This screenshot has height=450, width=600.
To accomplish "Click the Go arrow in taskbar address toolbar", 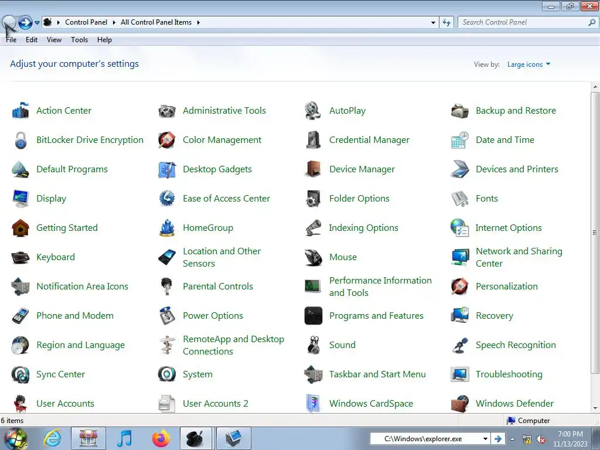I will (497, 438).
